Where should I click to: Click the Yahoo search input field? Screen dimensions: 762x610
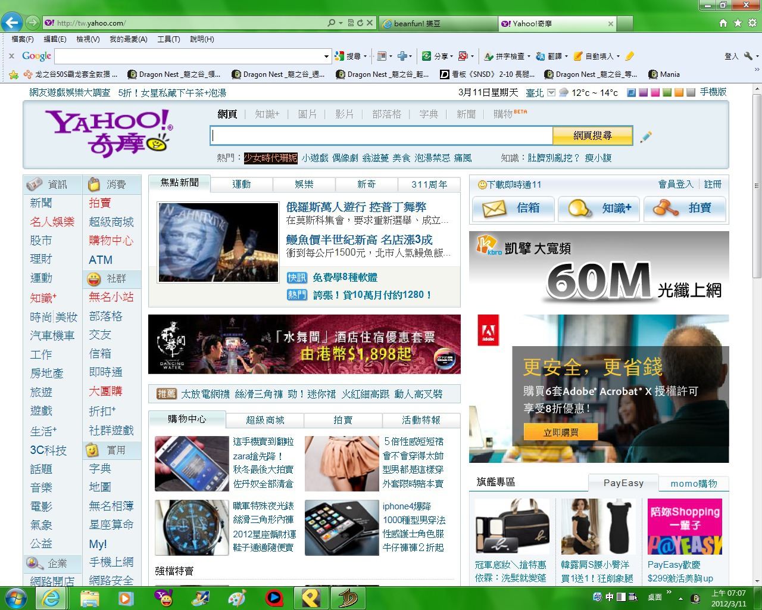click(x=382, y=136)
